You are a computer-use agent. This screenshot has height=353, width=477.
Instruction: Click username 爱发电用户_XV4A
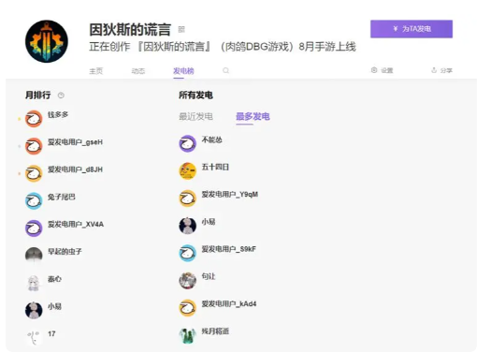[76, 225]
